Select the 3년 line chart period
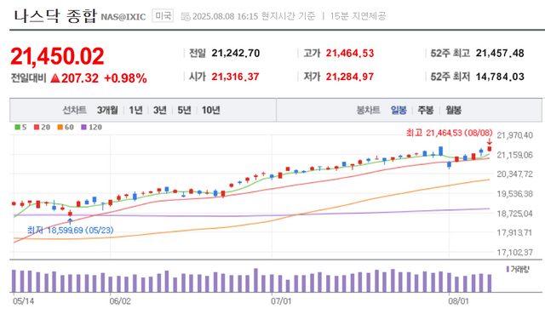 pyautogui.click(x=160, y=110)
